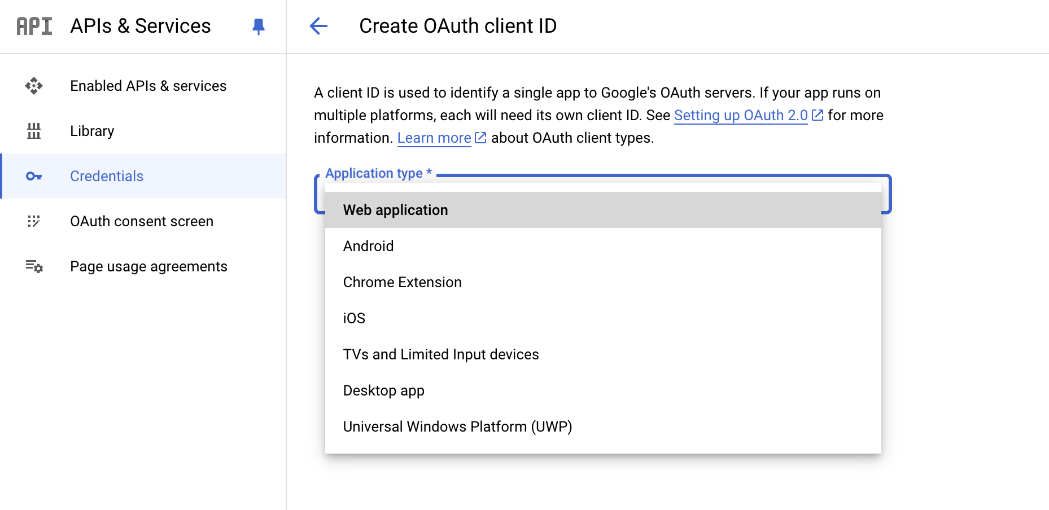1049x510 pixels.
Task: Navigate to OAuth consent screen
Action: click(x=142, y=221)
